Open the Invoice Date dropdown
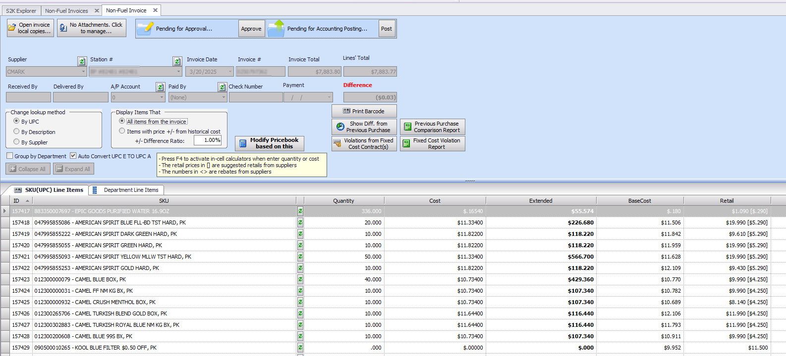The height and width of the screenshot is (356, 786). (230, 72)
